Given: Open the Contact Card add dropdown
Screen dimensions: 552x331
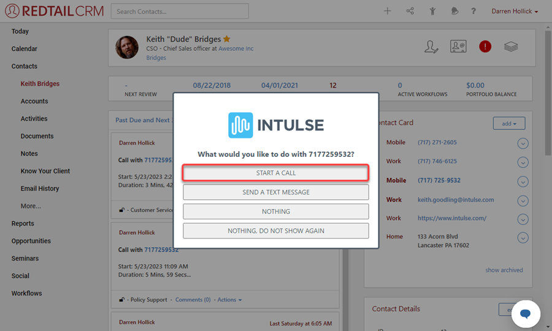Looking at the screenshot, I should pyautogui.click(x=509, y=123).
